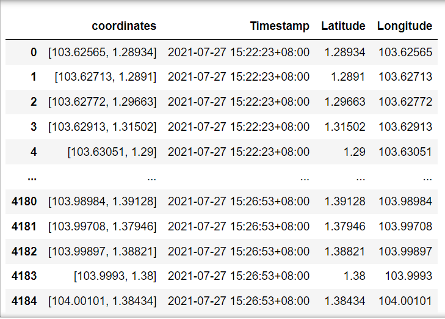
Task: Click Latitude value 1.37946
Action: coord(344,226)
